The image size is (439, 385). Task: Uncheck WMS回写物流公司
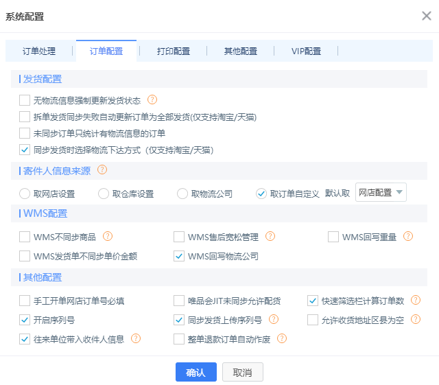pyautogui.click(x=179, y=256)
